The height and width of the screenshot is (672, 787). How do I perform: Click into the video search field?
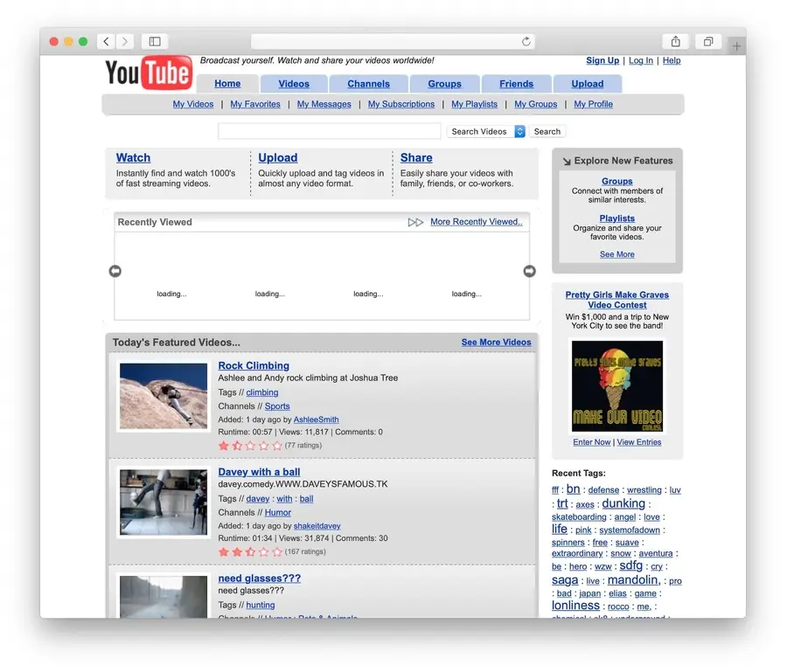click(x=330, y=131)
